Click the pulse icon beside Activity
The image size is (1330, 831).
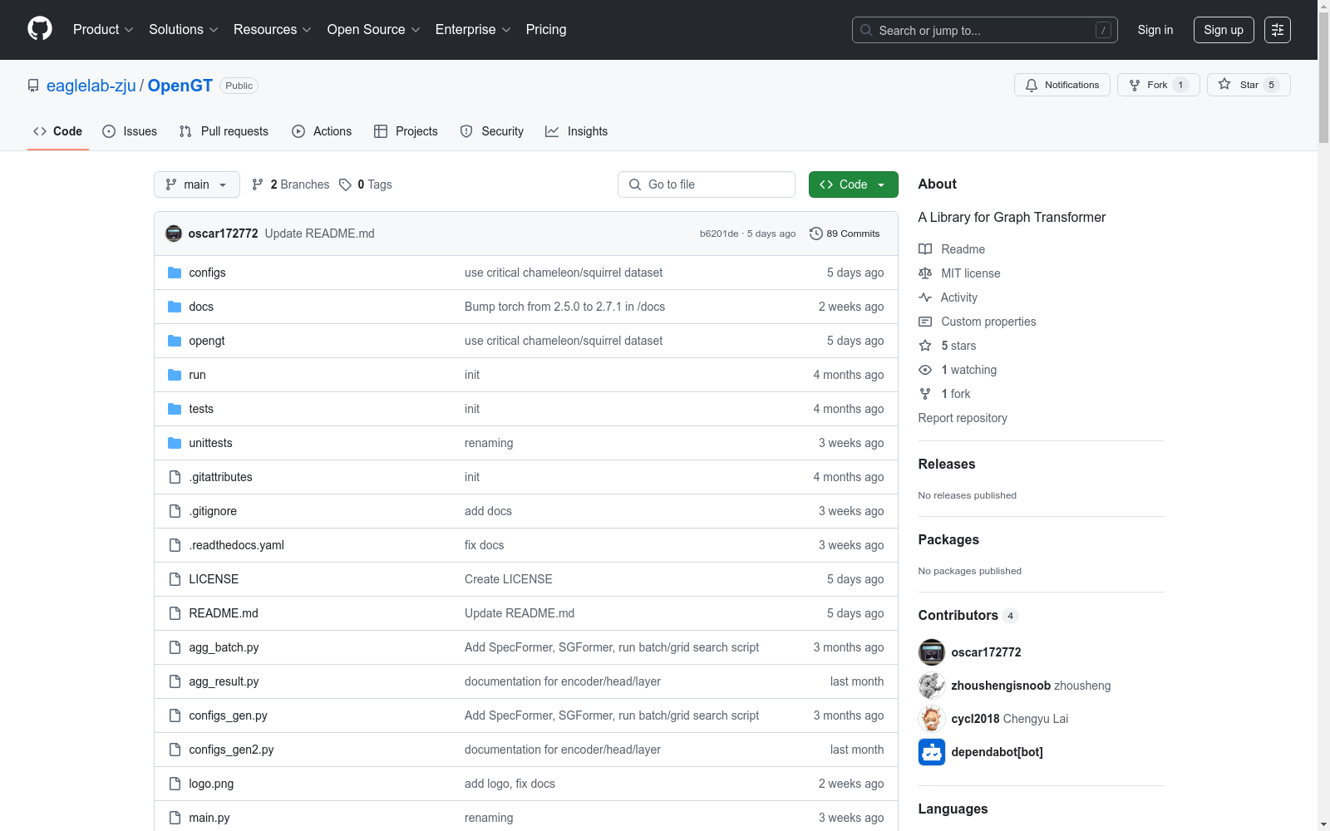pos(925,297)
